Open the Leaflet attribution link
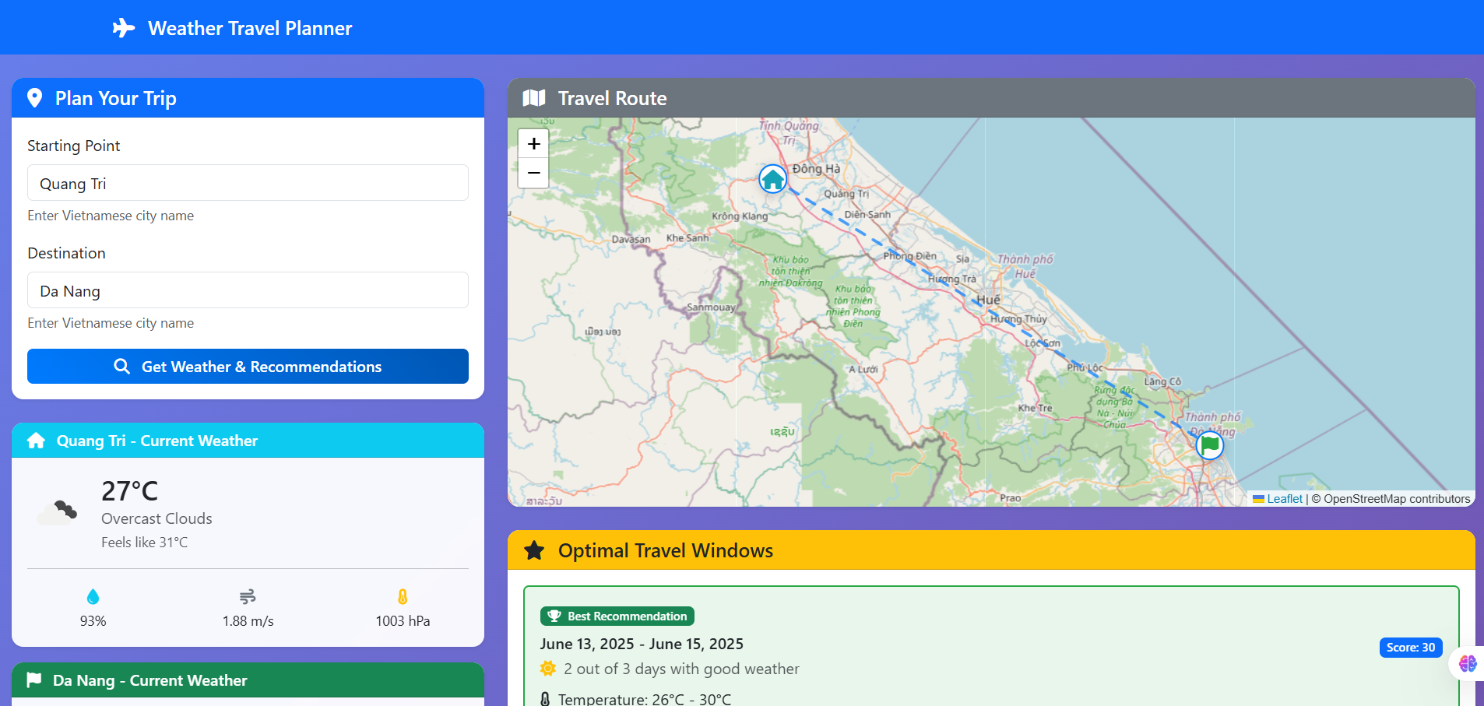The width and height of the screenshot is (1484, 706). point(1284,499)
